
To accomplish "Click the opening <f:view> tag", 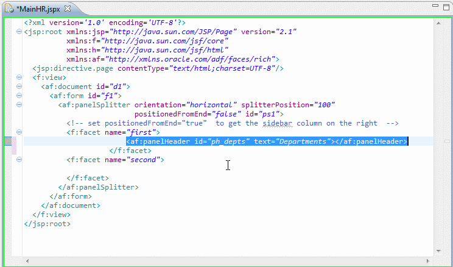I will click(49, 77).
